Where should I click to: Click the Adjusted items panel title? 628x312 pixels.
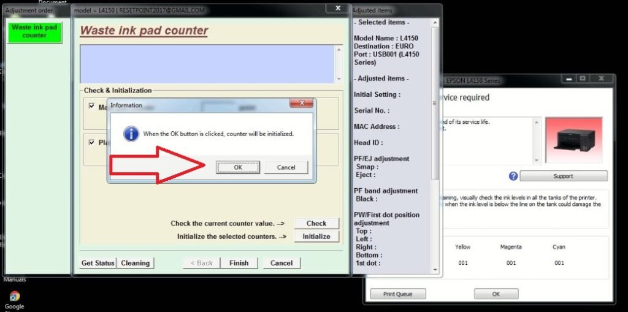pyautogui.click(x=372, y=11)
